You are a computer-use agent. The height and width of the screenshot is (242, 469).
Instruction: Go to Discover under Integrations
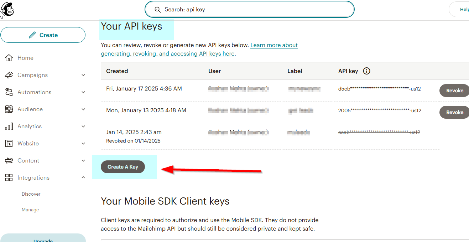click(31, 194)
